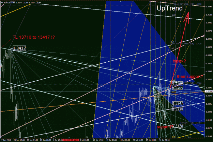This screenshot has width=213, height=142.
Task: Click the red 2013.07.08 date marker
Action: pos(71,140)
